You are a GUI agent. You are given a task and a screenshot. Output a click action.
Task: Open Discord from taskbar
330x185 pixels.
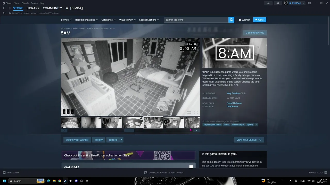tap(76, 181)
